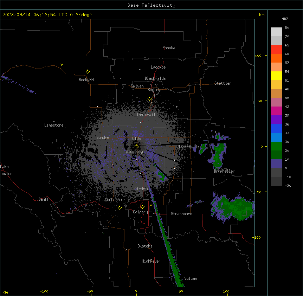The image size is (303, 296).
Task: Click the Cochrane town label
Action: (113, 200)
